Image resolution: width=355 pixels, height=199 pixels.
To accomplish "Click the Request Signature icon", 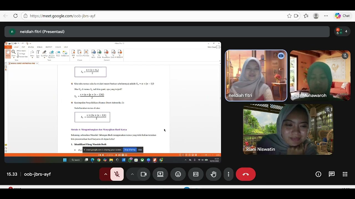I will pos(52,54).
